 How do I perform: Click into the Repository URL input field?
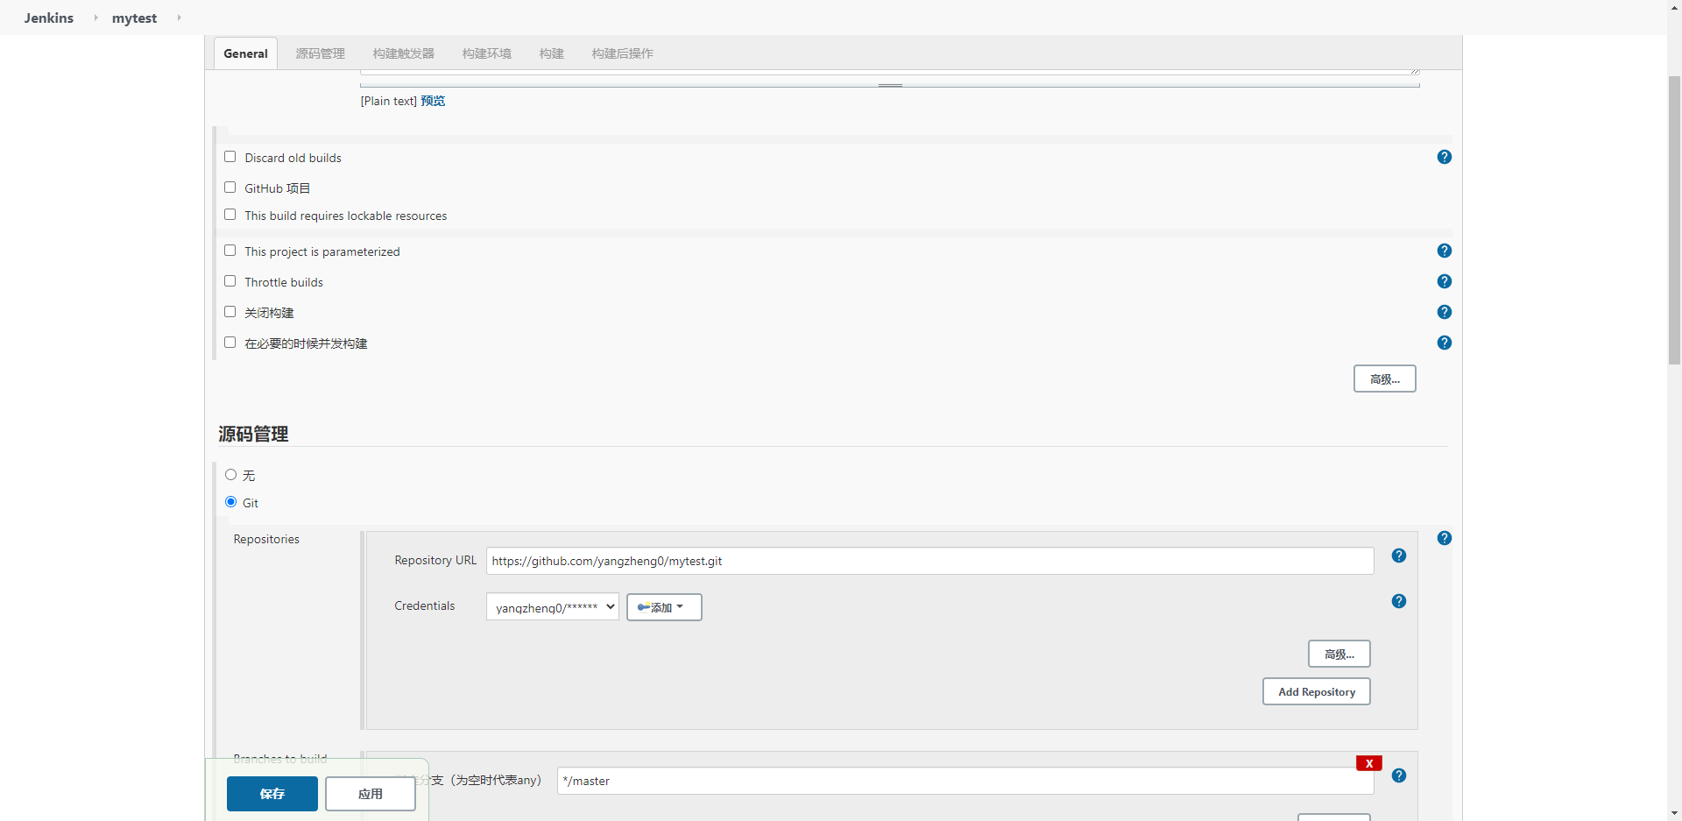(929, 561)
